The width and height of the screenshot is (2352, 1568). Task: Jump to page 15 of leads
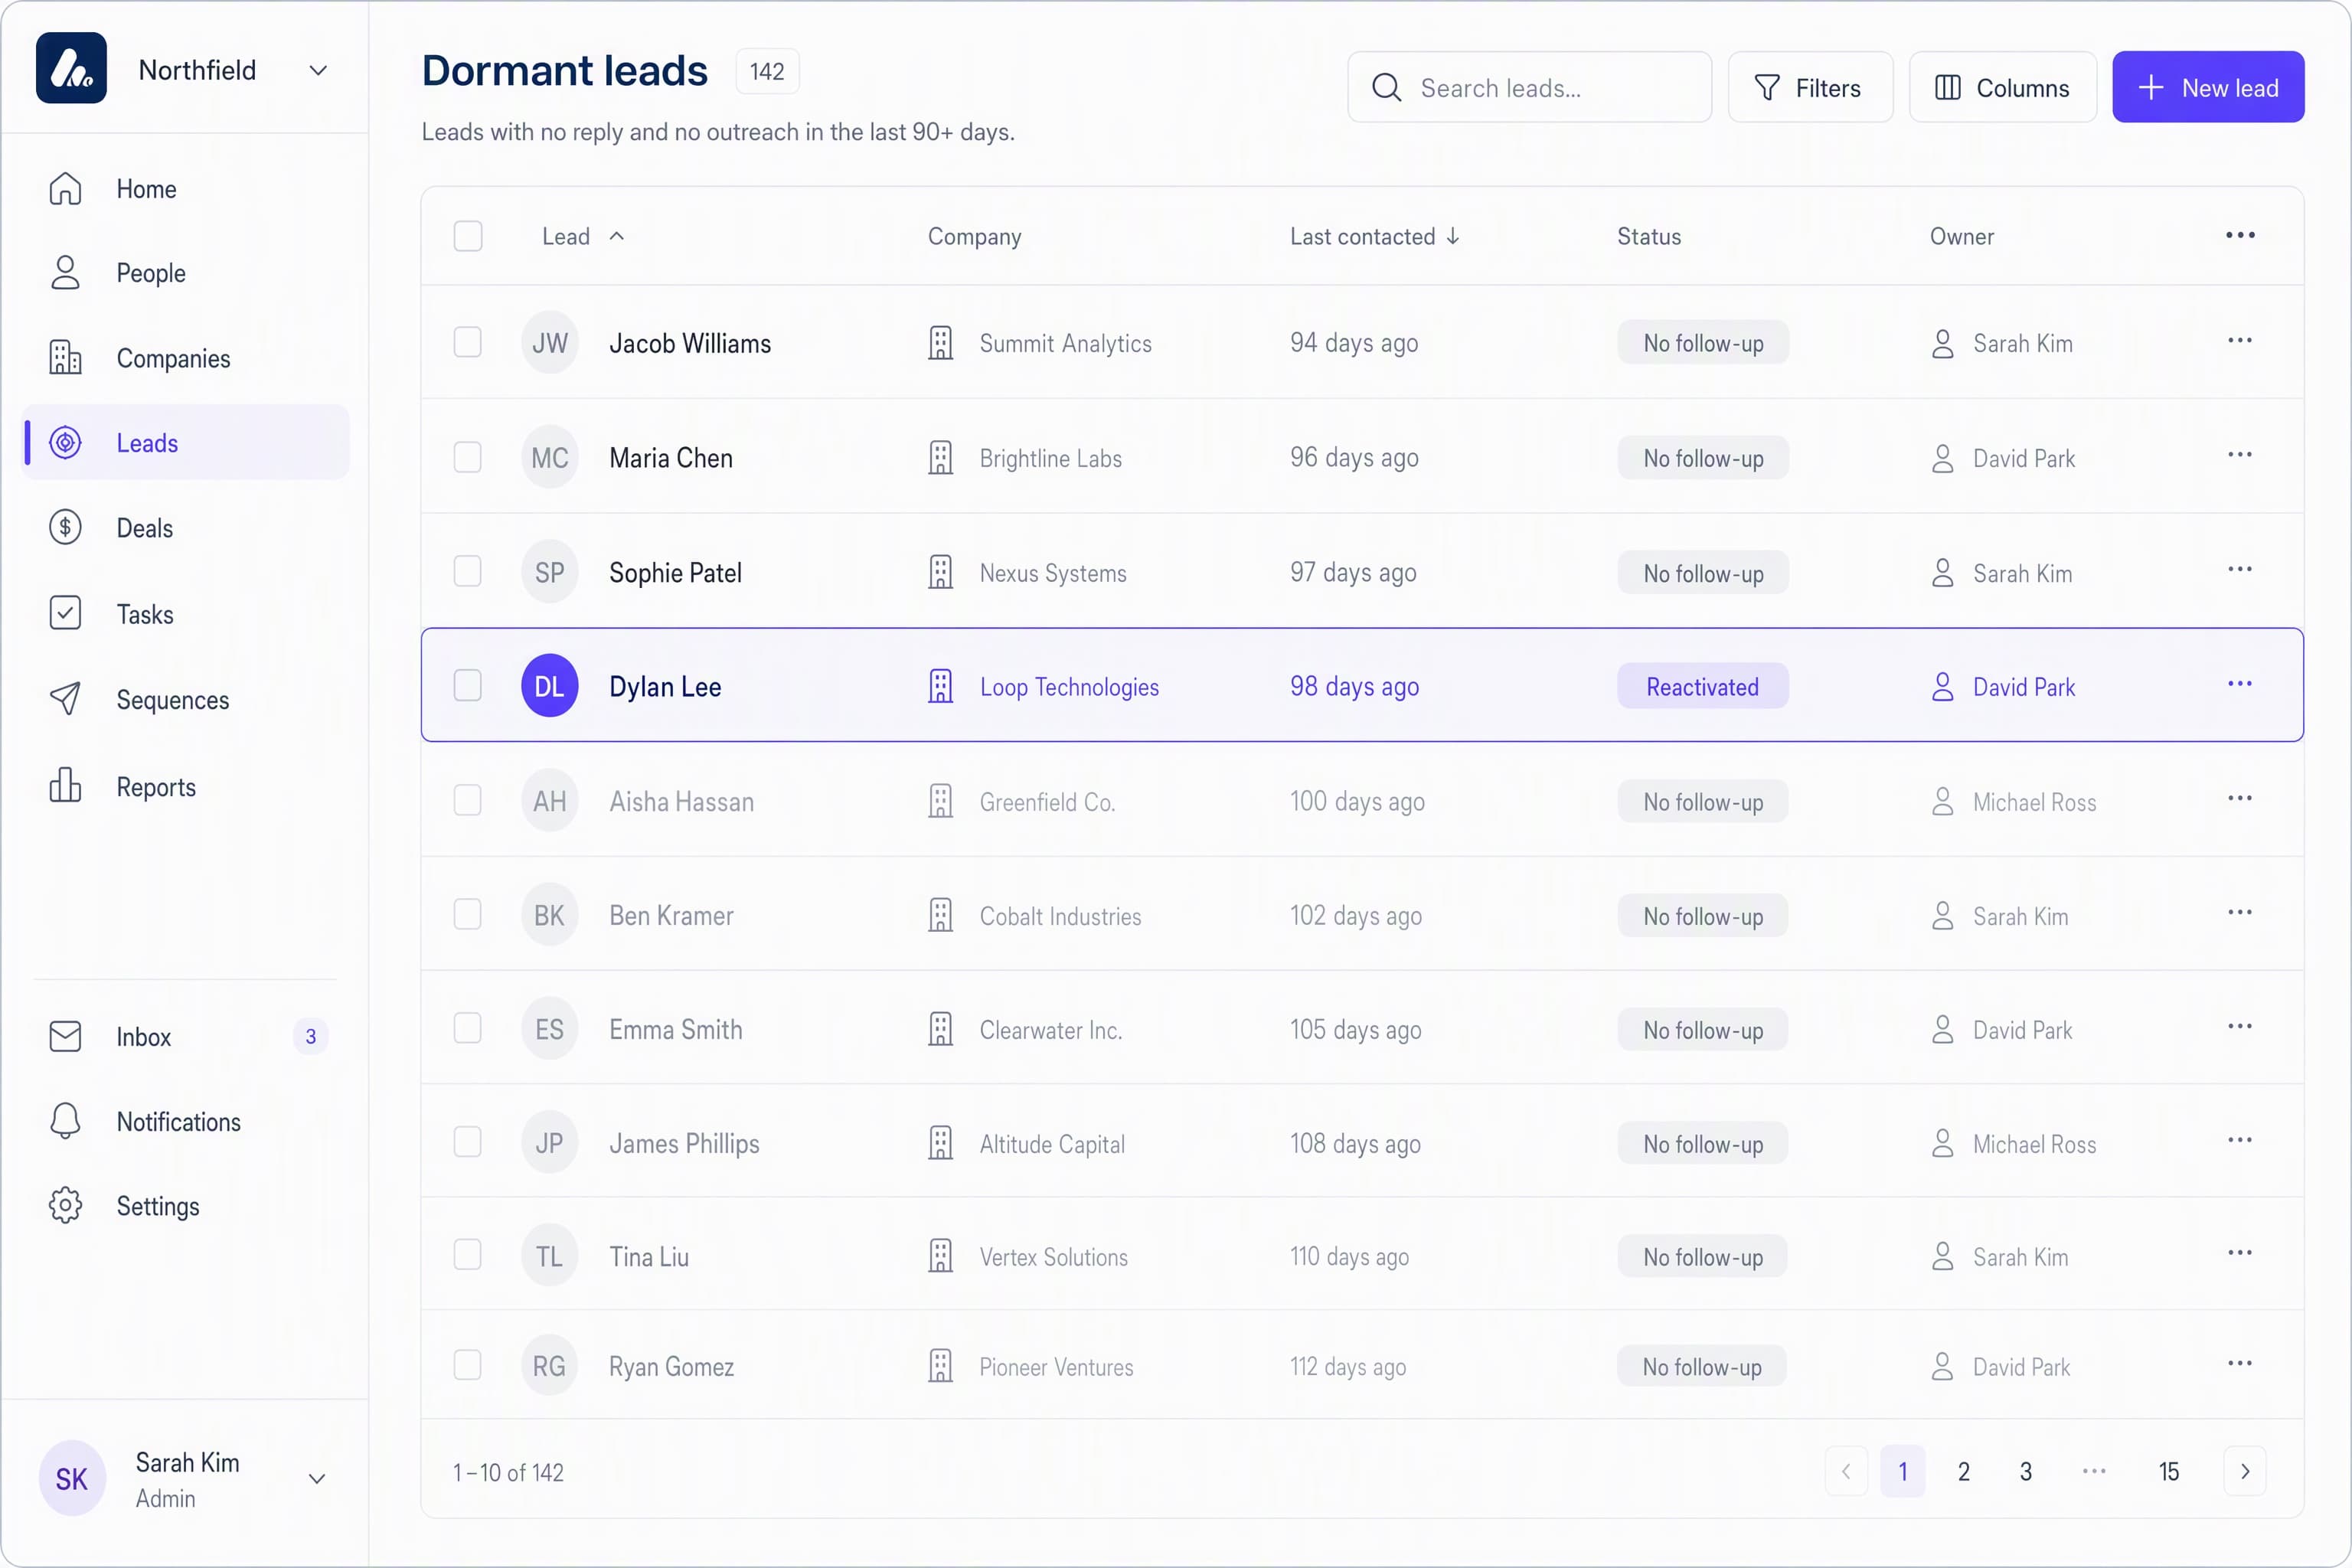pos(2169,1472)
